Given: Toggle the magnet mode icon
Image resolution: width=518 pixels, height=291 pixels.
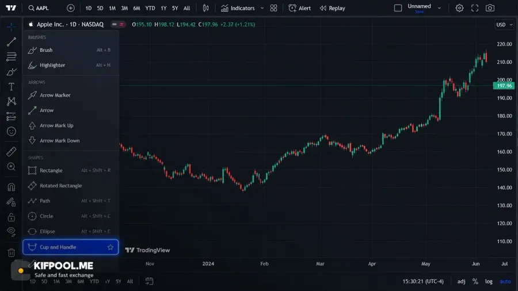Looking at the screenshot, I should point(12,187).
